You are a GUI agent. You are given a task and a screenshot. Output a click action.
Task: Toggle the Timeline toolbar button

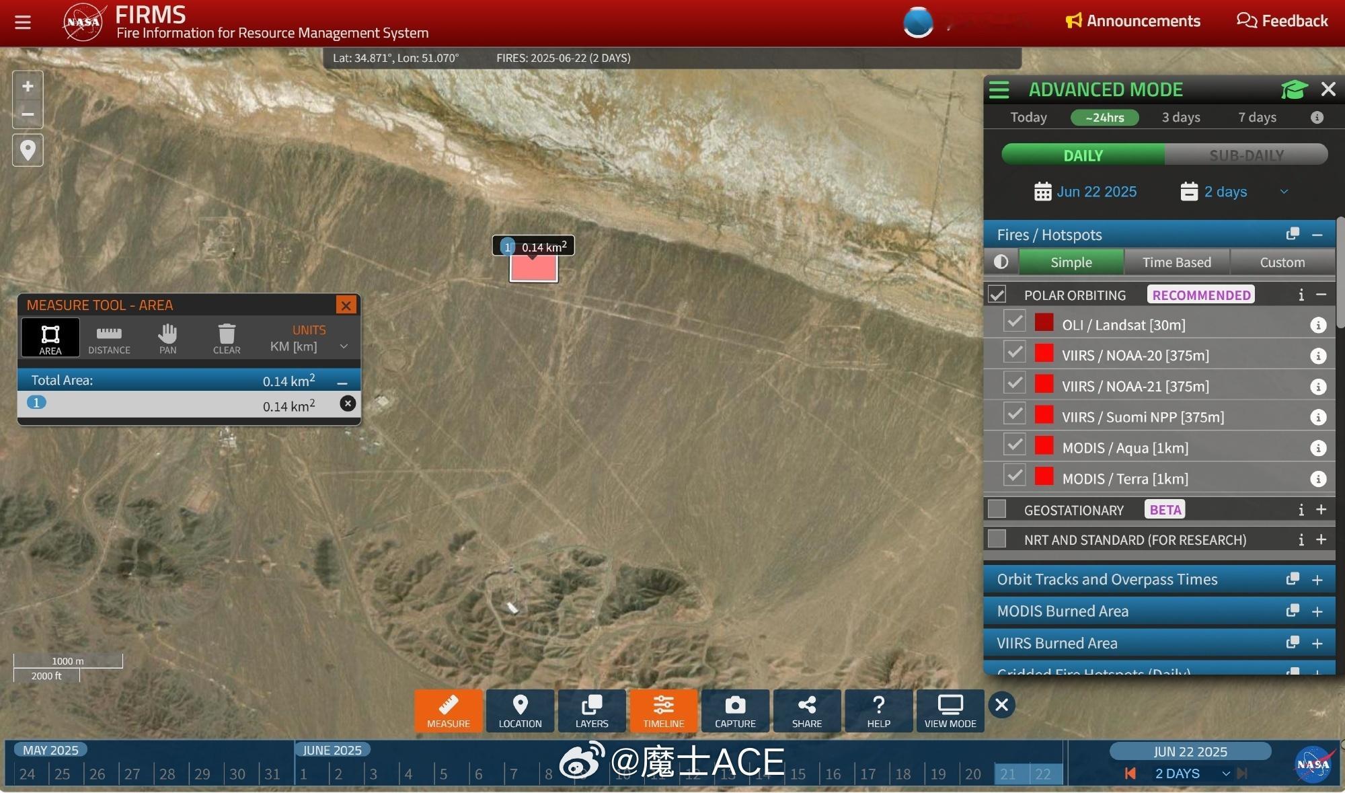coord(664,710)
